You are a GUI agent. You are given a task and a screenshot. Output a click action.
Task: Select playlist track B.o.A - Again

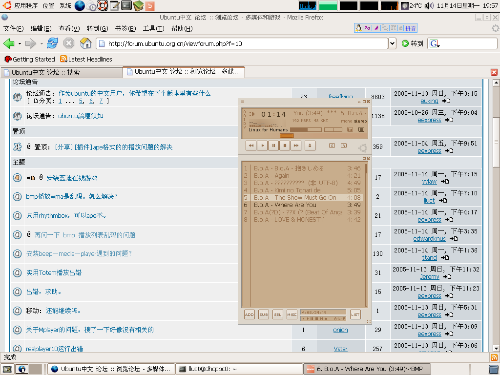click(x=302, y=176)
